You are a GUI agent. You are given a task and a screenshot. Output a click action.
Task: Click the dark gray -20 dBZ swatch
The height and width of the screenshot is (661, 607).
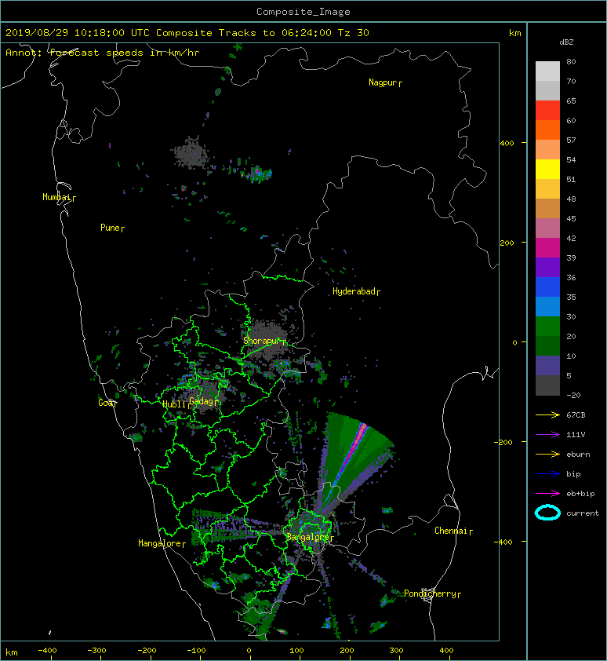point(547,385)
